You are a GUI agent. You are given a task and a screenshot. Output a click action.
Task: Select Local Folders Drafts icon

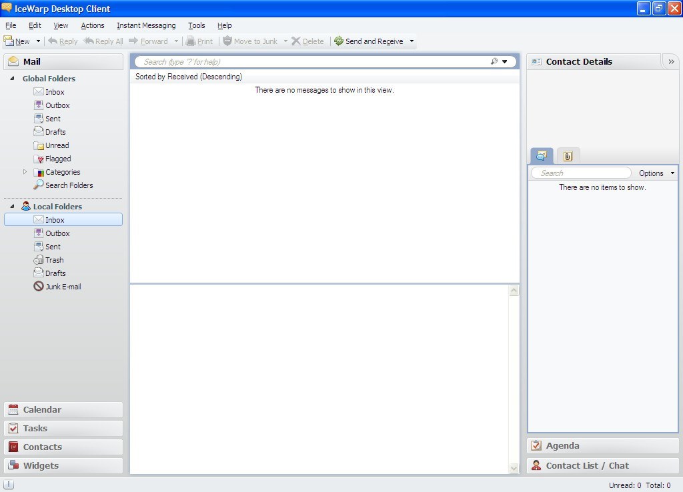(38, 273)
